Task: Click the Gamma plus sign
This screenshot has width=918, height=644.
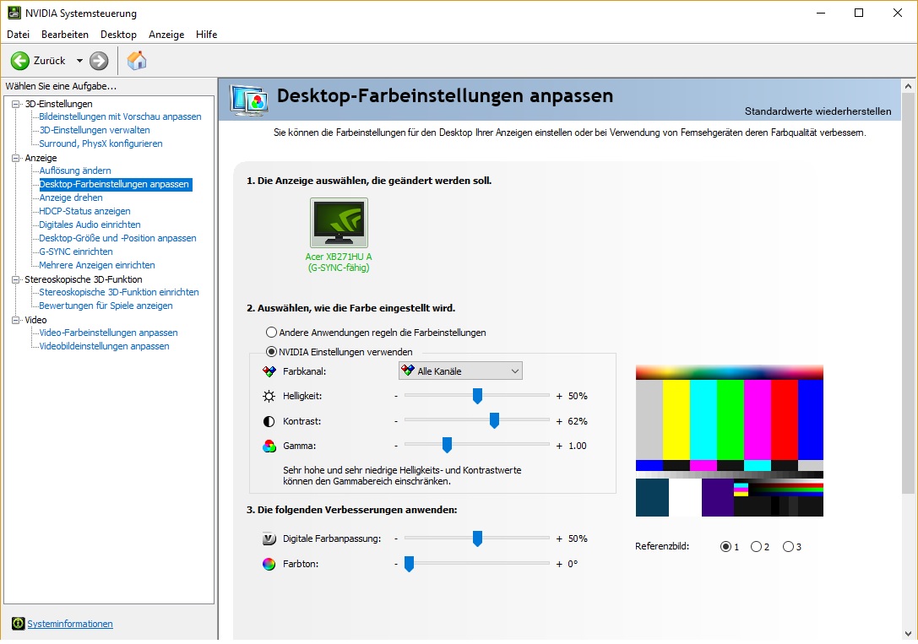Action: (x=559, y=446)
